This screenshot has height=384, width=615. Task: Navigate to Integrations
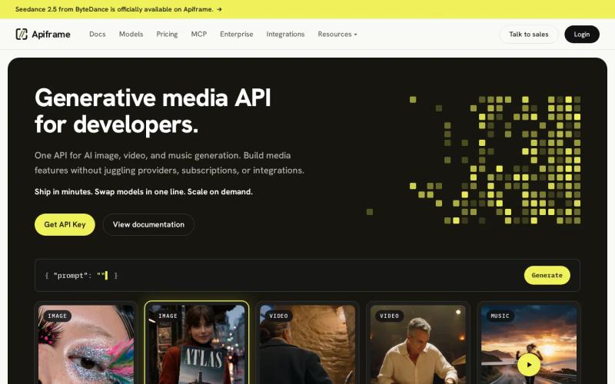[285, 34]
